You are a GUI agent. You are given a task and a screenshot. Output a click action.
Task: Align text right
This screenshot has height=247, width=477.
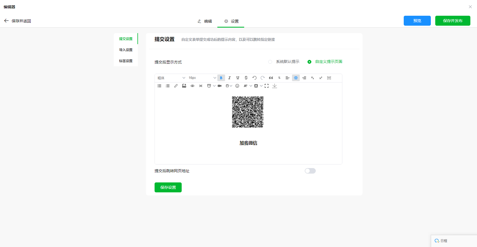[x=304, y=78]
